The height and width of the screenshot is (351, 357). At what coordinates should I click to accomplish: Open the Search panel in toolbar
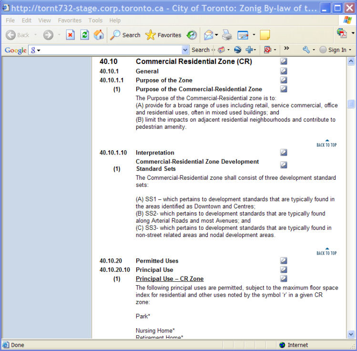click(125, 35)
